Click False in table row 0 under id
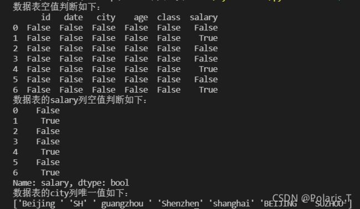The height and width of the screenshot is (209, 360). pos(39,28)
